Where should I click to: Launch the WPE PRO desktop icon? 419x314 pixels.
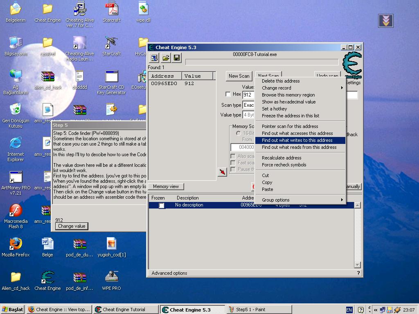(111, 280)
